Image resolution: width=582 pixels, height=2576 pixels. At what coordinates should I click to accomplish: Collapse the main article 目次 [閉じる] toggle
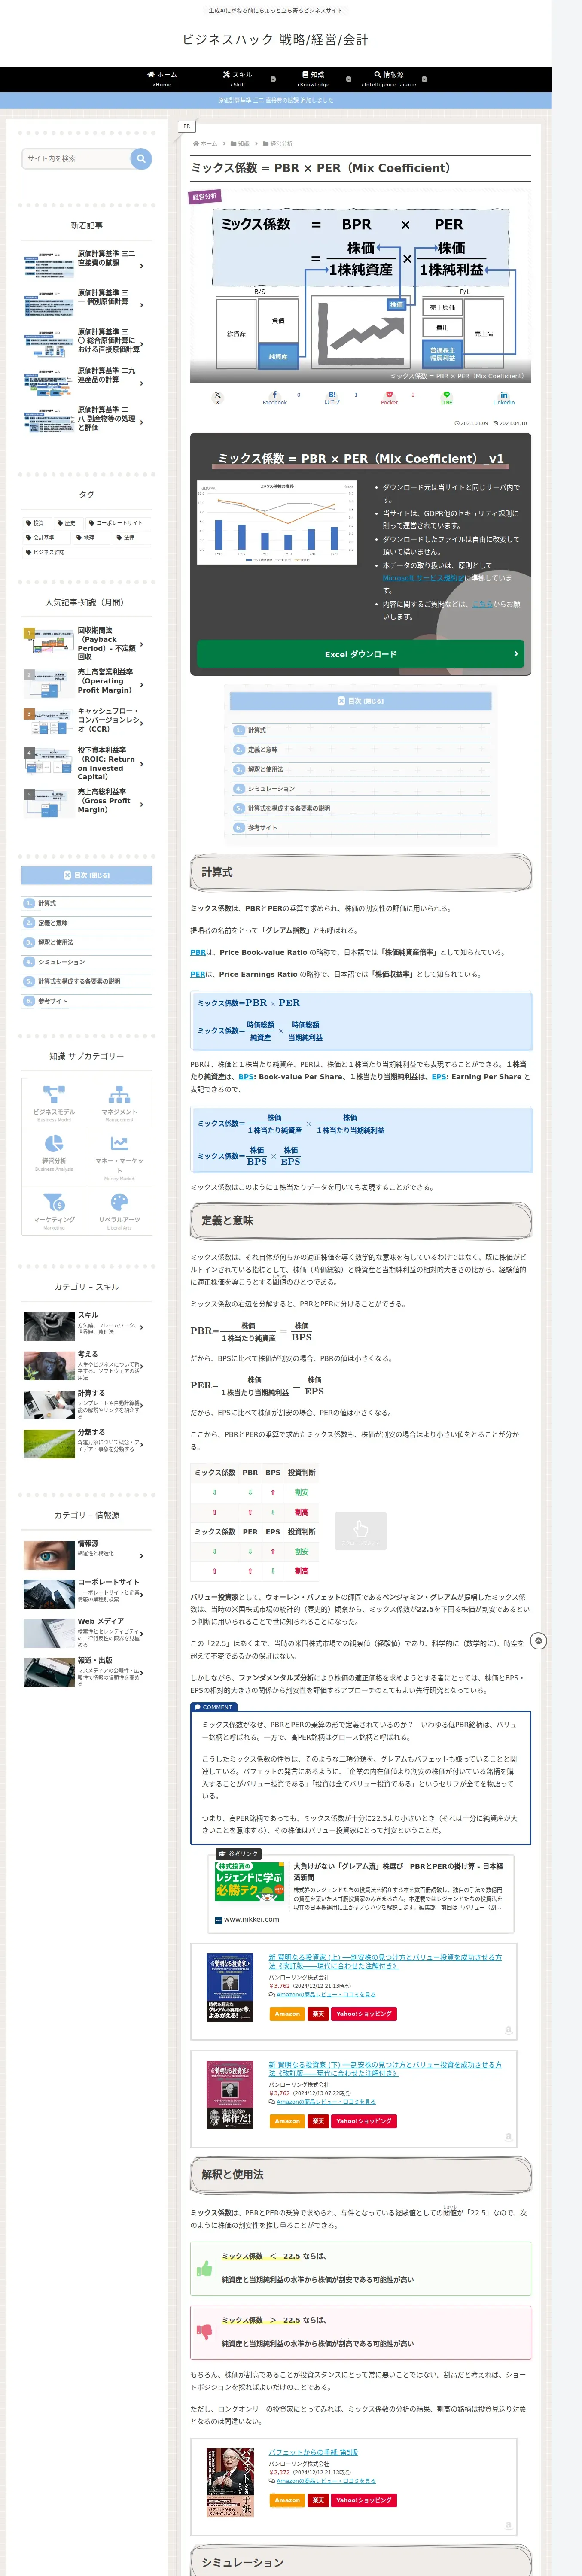[x=360, y=701]
